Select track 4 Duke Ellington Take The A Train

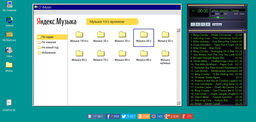(216, 45)
